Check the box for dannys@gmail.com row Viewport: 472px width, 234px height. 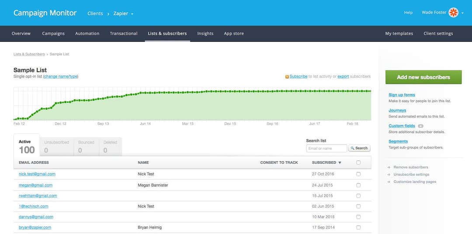358,217
